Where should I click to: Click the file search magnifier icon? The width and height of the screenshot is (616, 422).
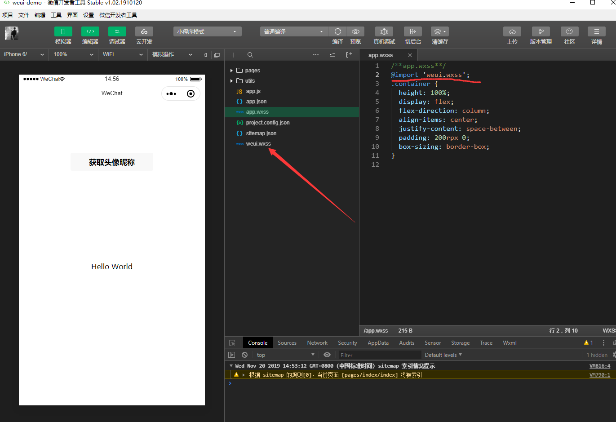(250, 55)
